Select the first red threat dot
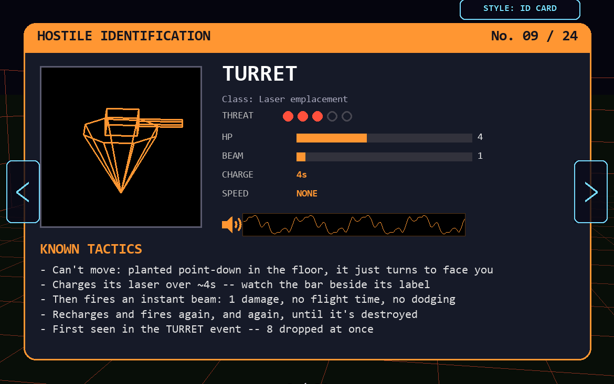Screen dimensions: 614x384 tap(288, 116)
